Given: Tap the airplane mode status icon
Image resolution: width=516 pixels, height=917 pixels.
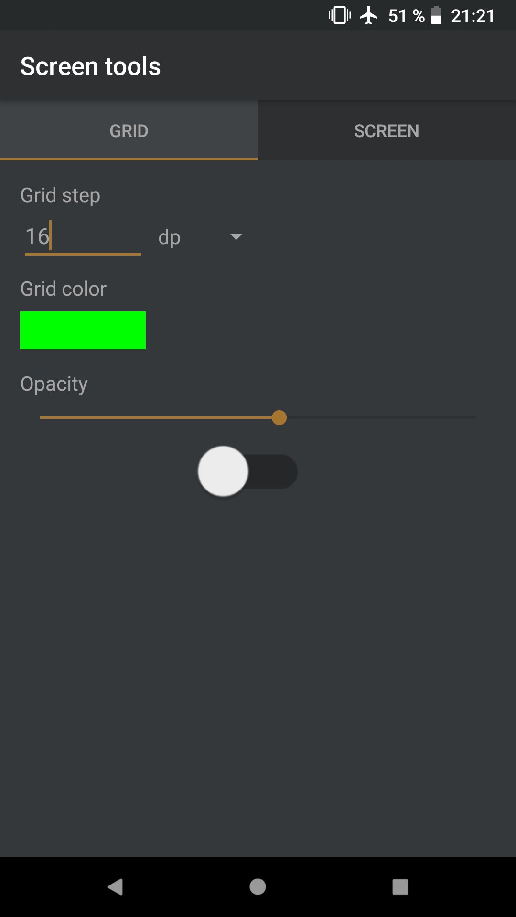Looking at the screenshot, I should tap(369, 16).
